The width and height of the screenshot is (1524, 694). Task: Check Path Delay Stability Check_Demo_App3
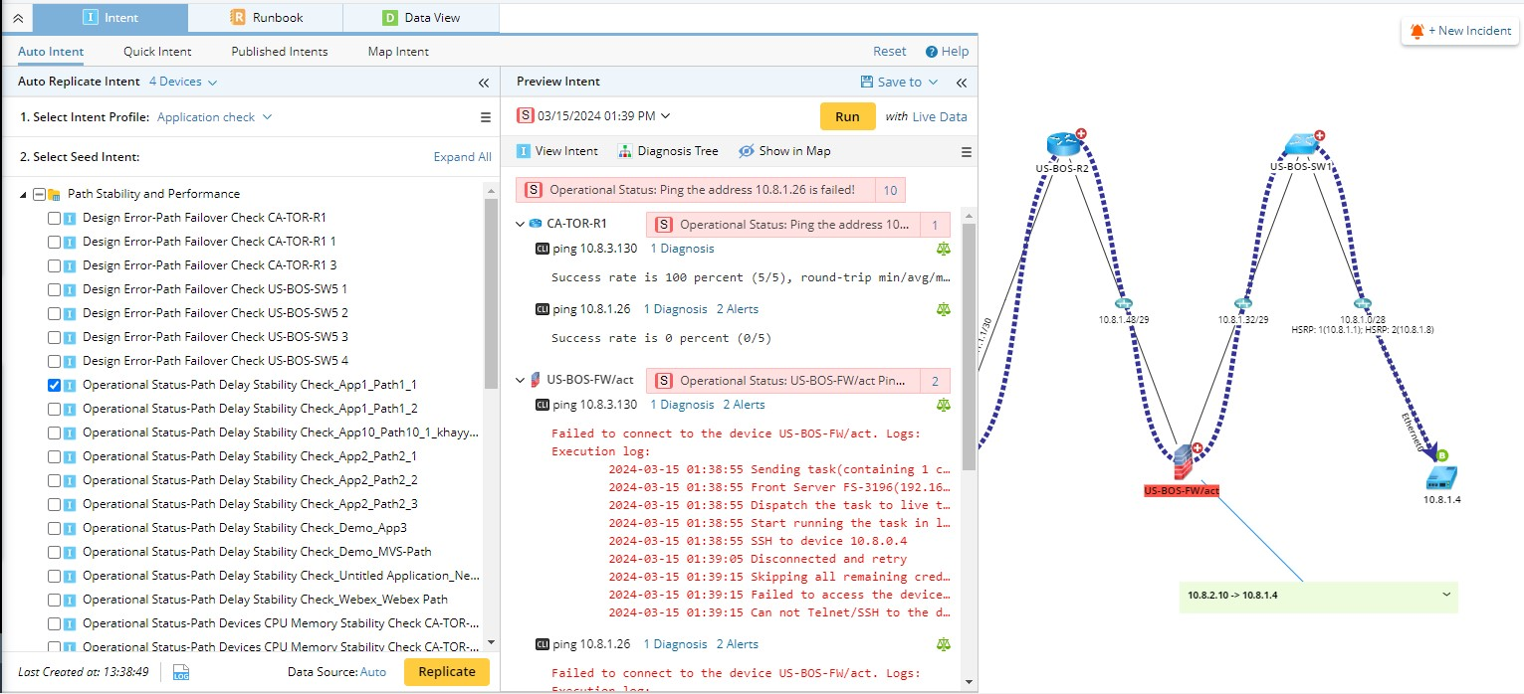[x=55, y=528]
